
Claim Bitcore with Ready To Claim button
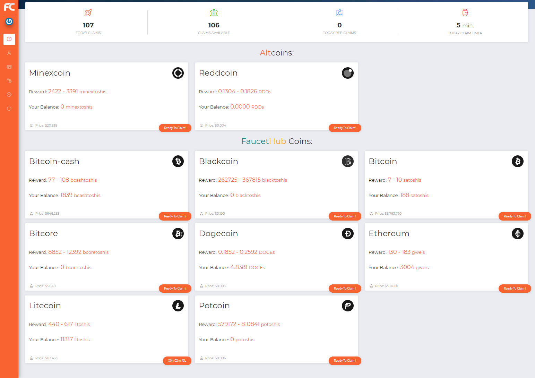175,289
